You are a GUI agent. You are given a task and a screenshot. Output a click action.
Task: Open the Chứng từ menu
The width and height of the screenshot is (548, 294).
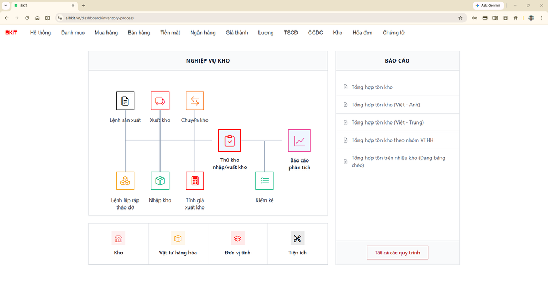[x=393, y=33]
